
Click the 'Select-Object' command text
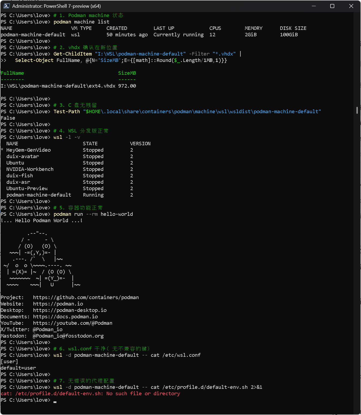(x=34, y=60)
